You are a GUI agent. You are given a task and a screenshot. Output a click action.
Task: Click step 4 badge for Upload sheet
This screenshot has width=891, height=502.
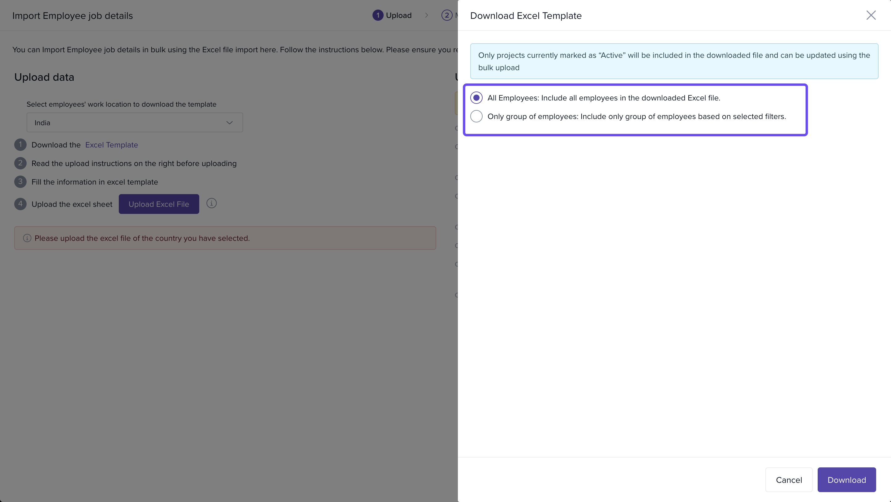(x=20, y=204)
